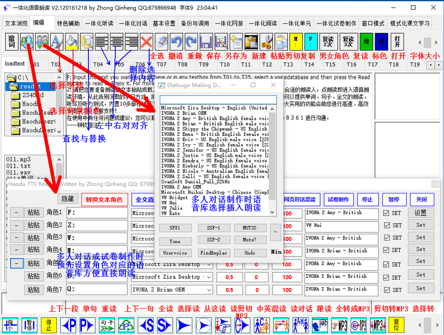
Task: Switch to the 文本浏览 tab
Action: point(16,23)
